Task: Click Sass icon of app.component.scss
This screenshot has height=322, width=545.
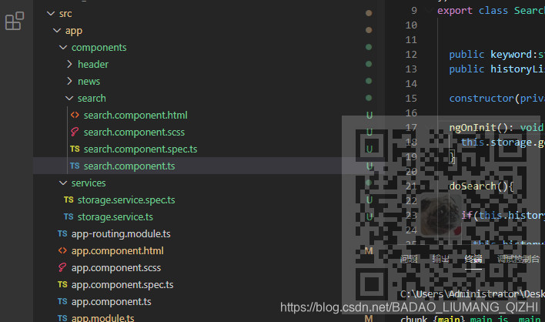Action: 62,267
